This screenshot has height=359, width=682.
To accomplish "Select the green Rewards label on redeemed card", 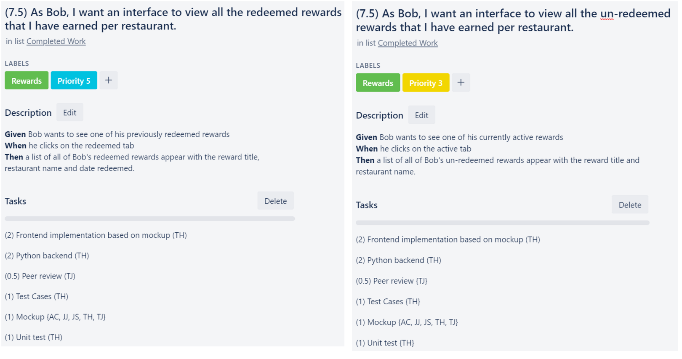I will [27, 80].
